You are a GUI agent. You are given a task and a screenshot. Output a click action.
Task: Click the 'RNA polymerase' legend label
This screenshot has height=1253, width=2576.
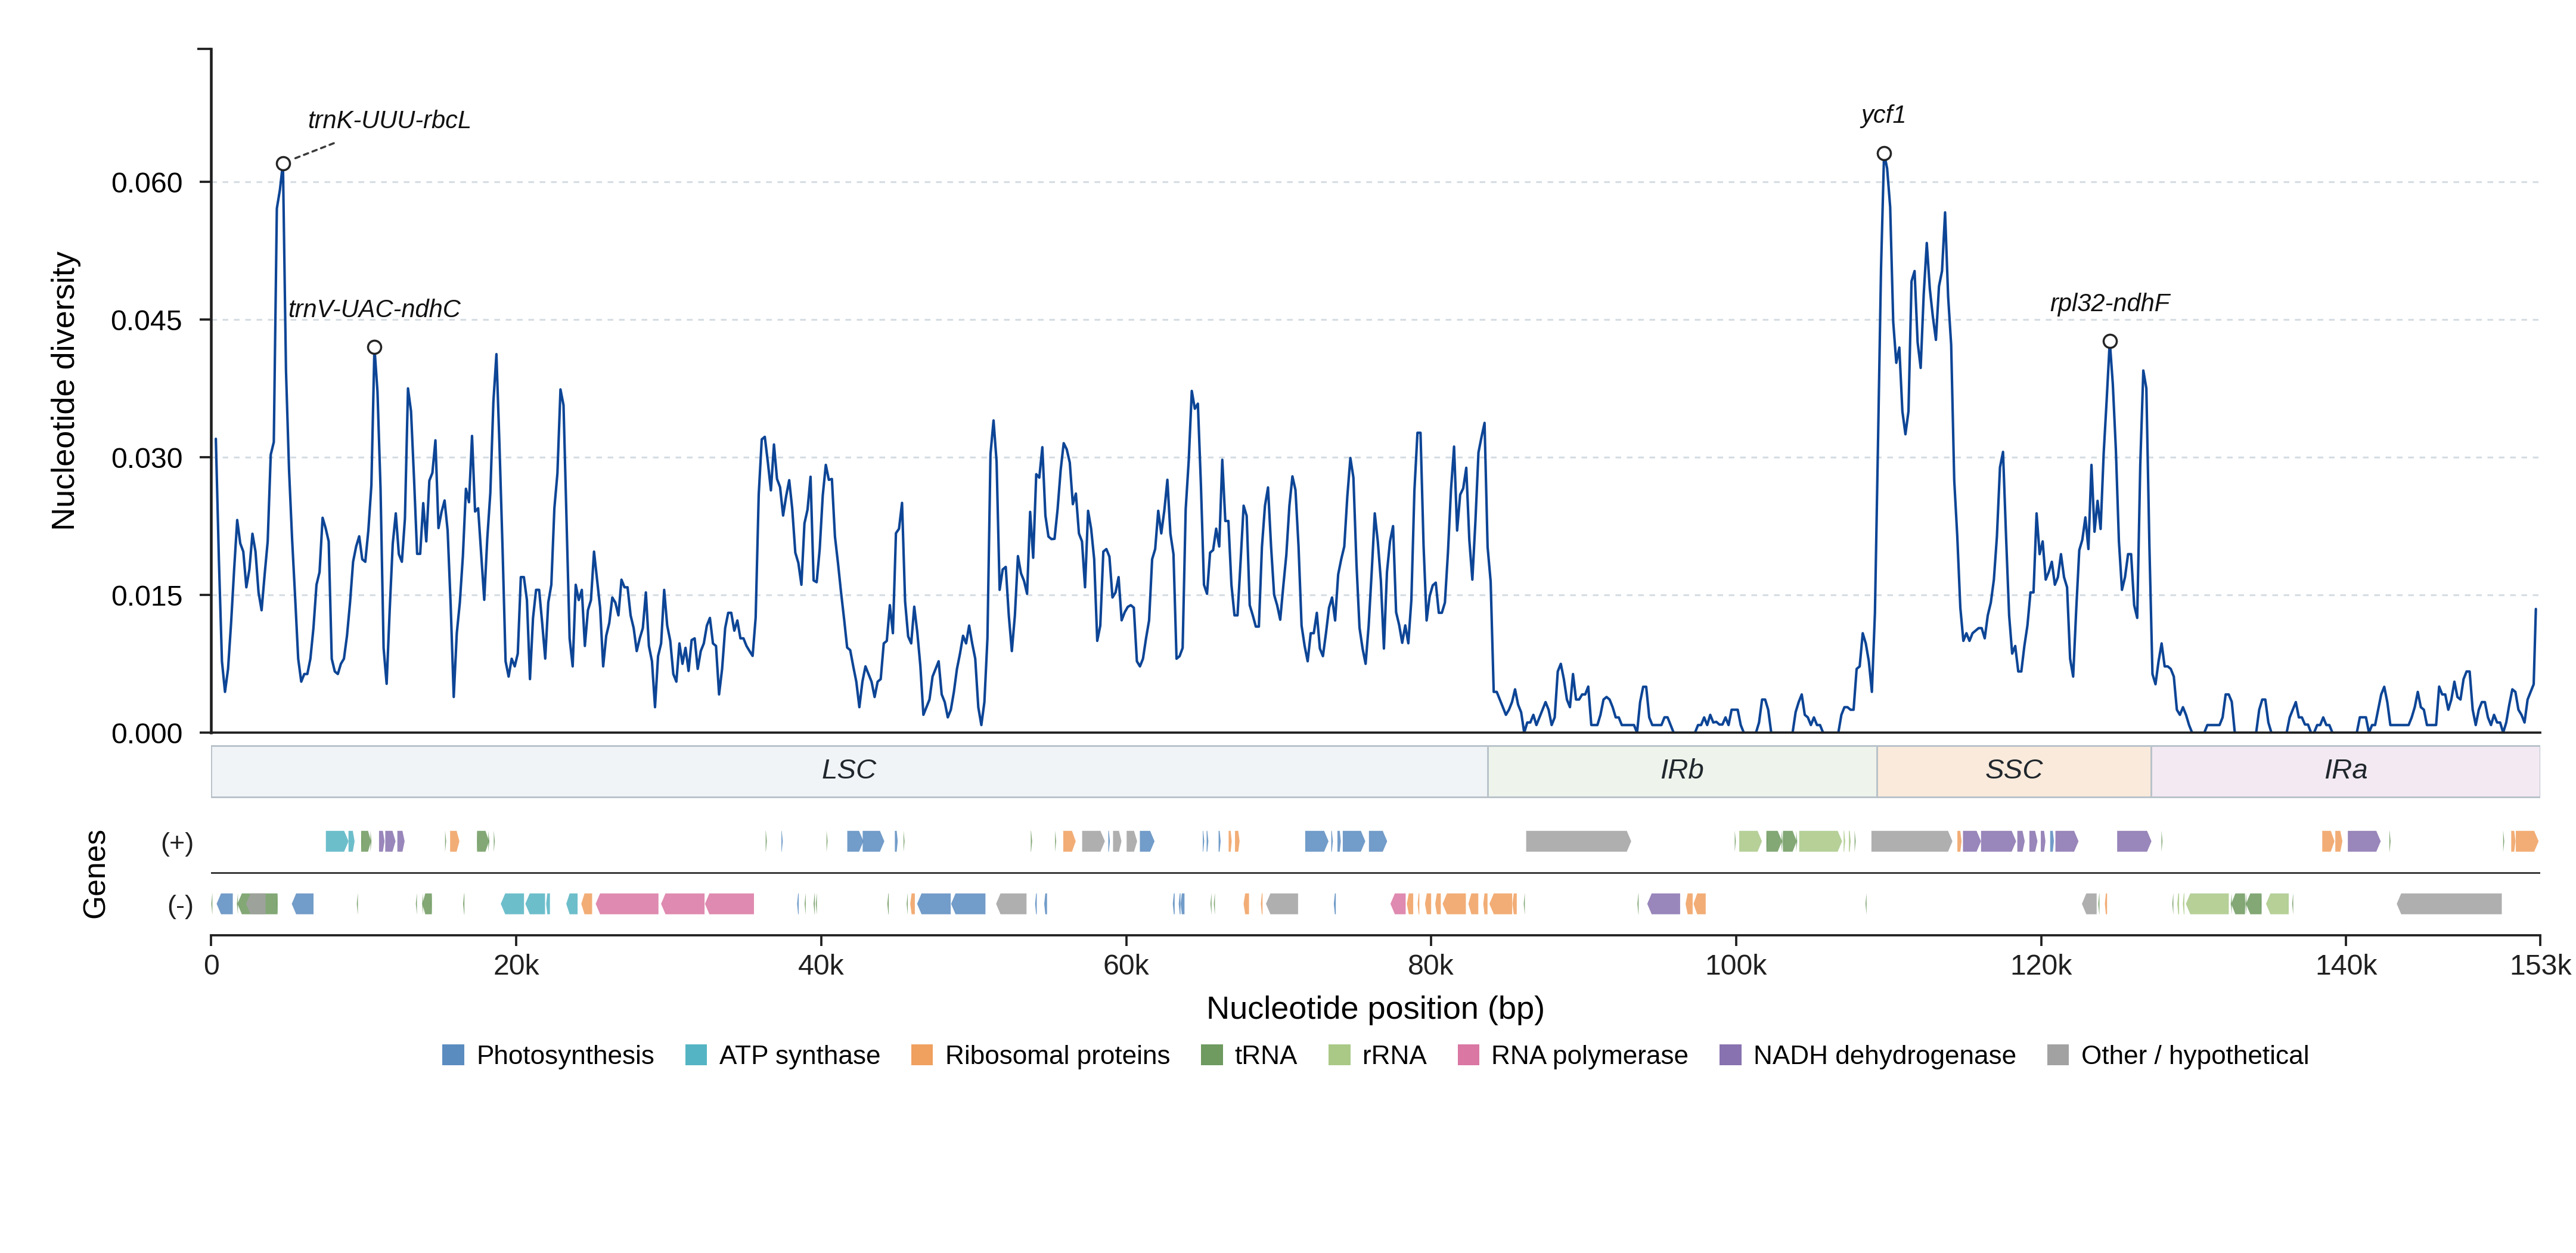click(x=1589, y=1055)
